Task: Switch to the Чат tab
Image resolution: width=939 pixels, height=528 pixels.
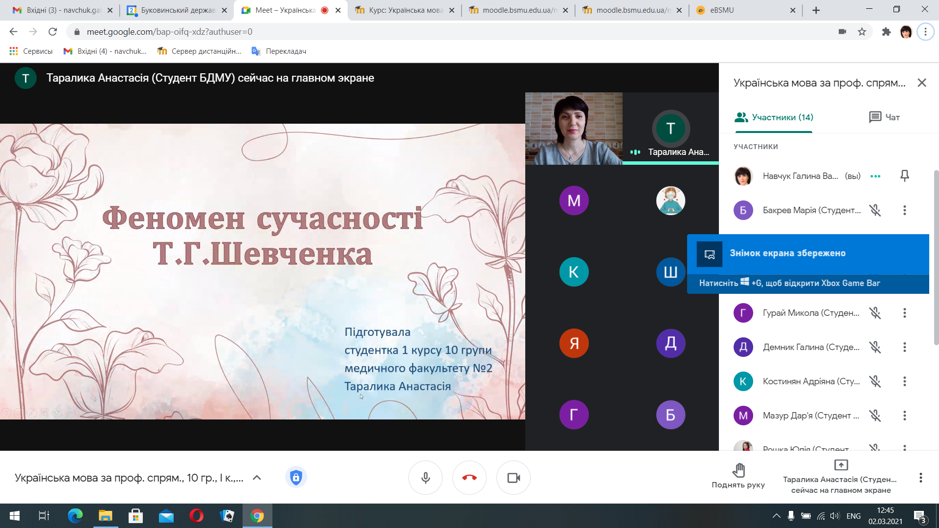Action: coord(884,117)
